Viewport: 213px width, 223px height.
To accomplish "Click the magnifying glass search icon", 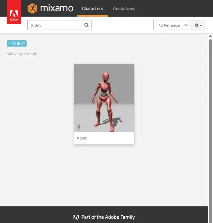I will 87,25.
